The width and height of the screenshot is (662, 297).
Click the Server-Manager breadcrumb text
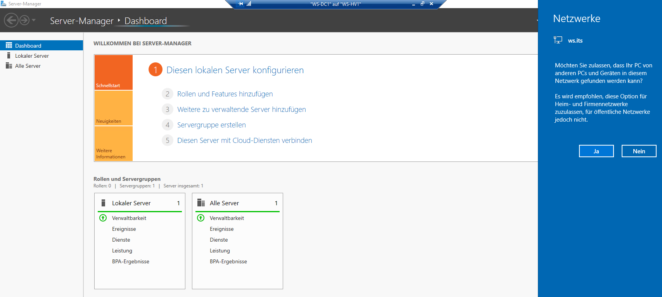click(x=81, y=21)
